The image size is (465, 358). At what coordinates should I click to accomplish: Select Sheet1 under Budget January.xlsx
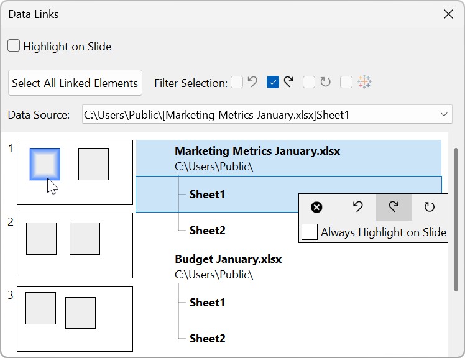(207, 303)
